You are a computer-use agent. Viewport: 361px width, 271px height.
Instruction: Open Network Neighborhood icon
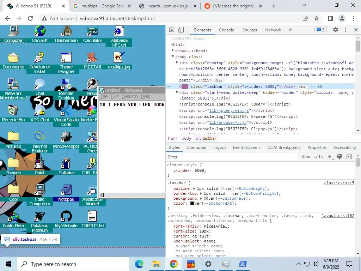(x=13, y=89)
